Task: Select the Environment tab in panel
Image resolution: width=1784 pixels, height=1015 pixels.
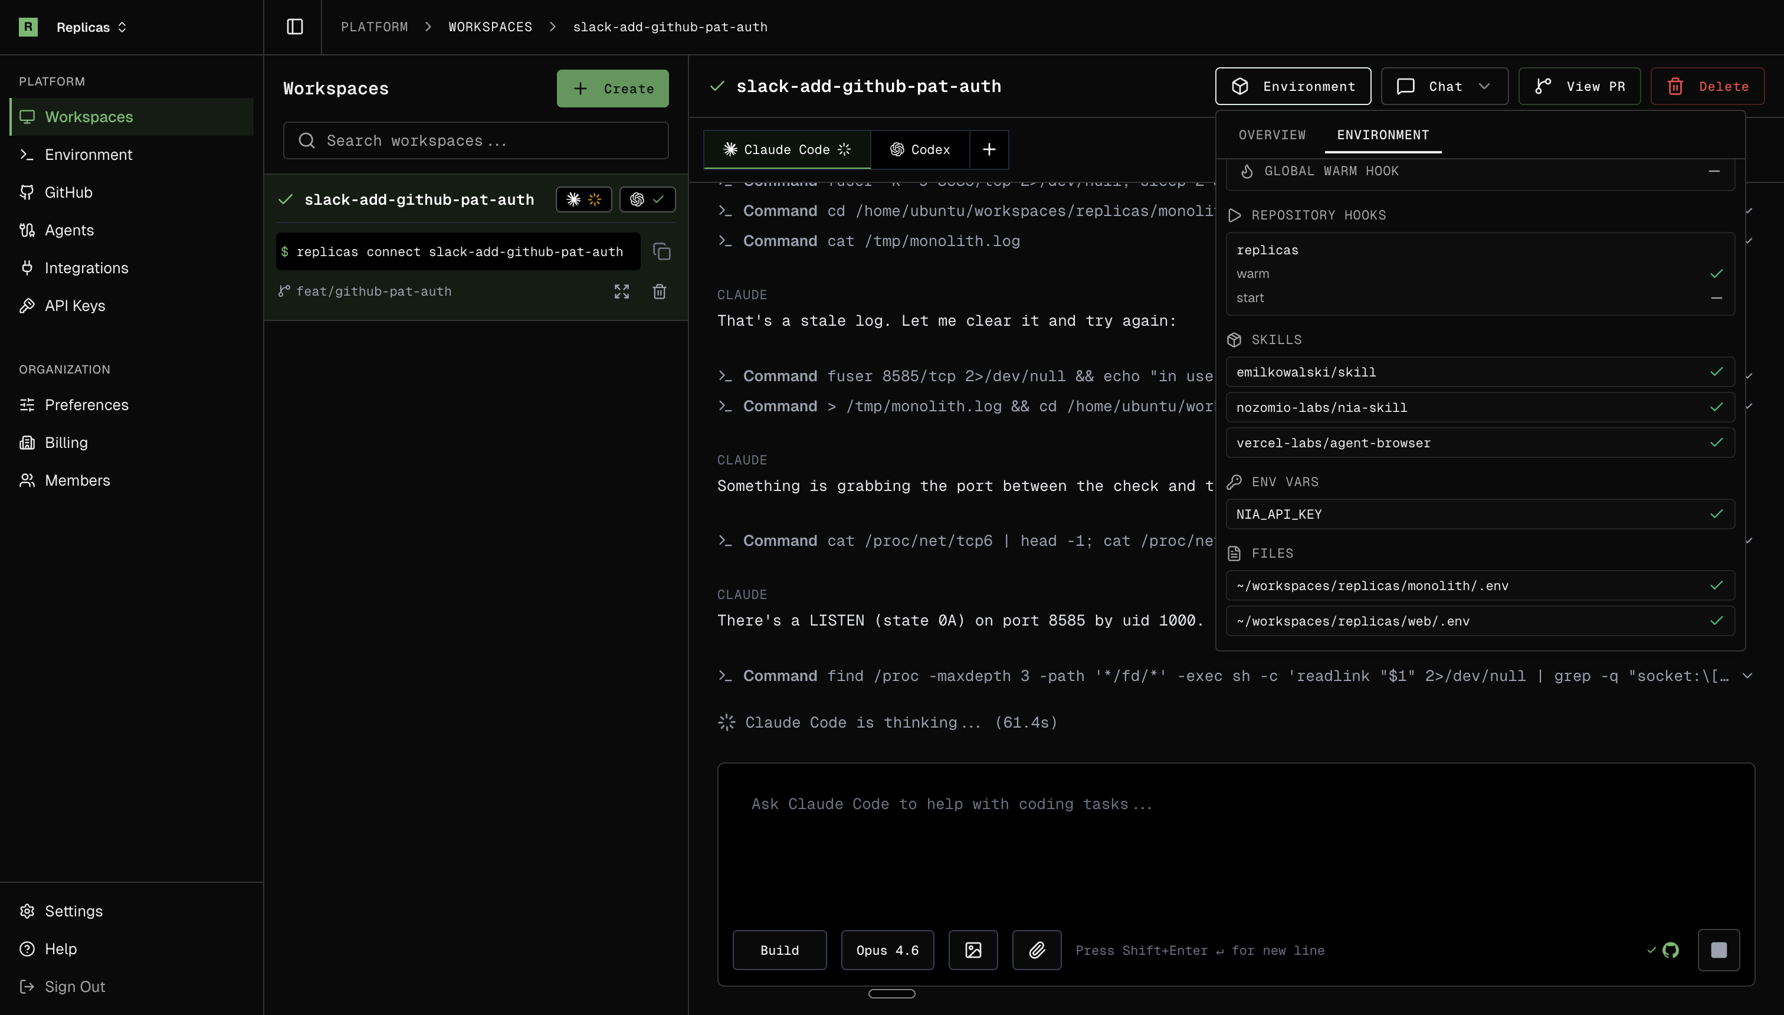Action: tap(1383, 135)
